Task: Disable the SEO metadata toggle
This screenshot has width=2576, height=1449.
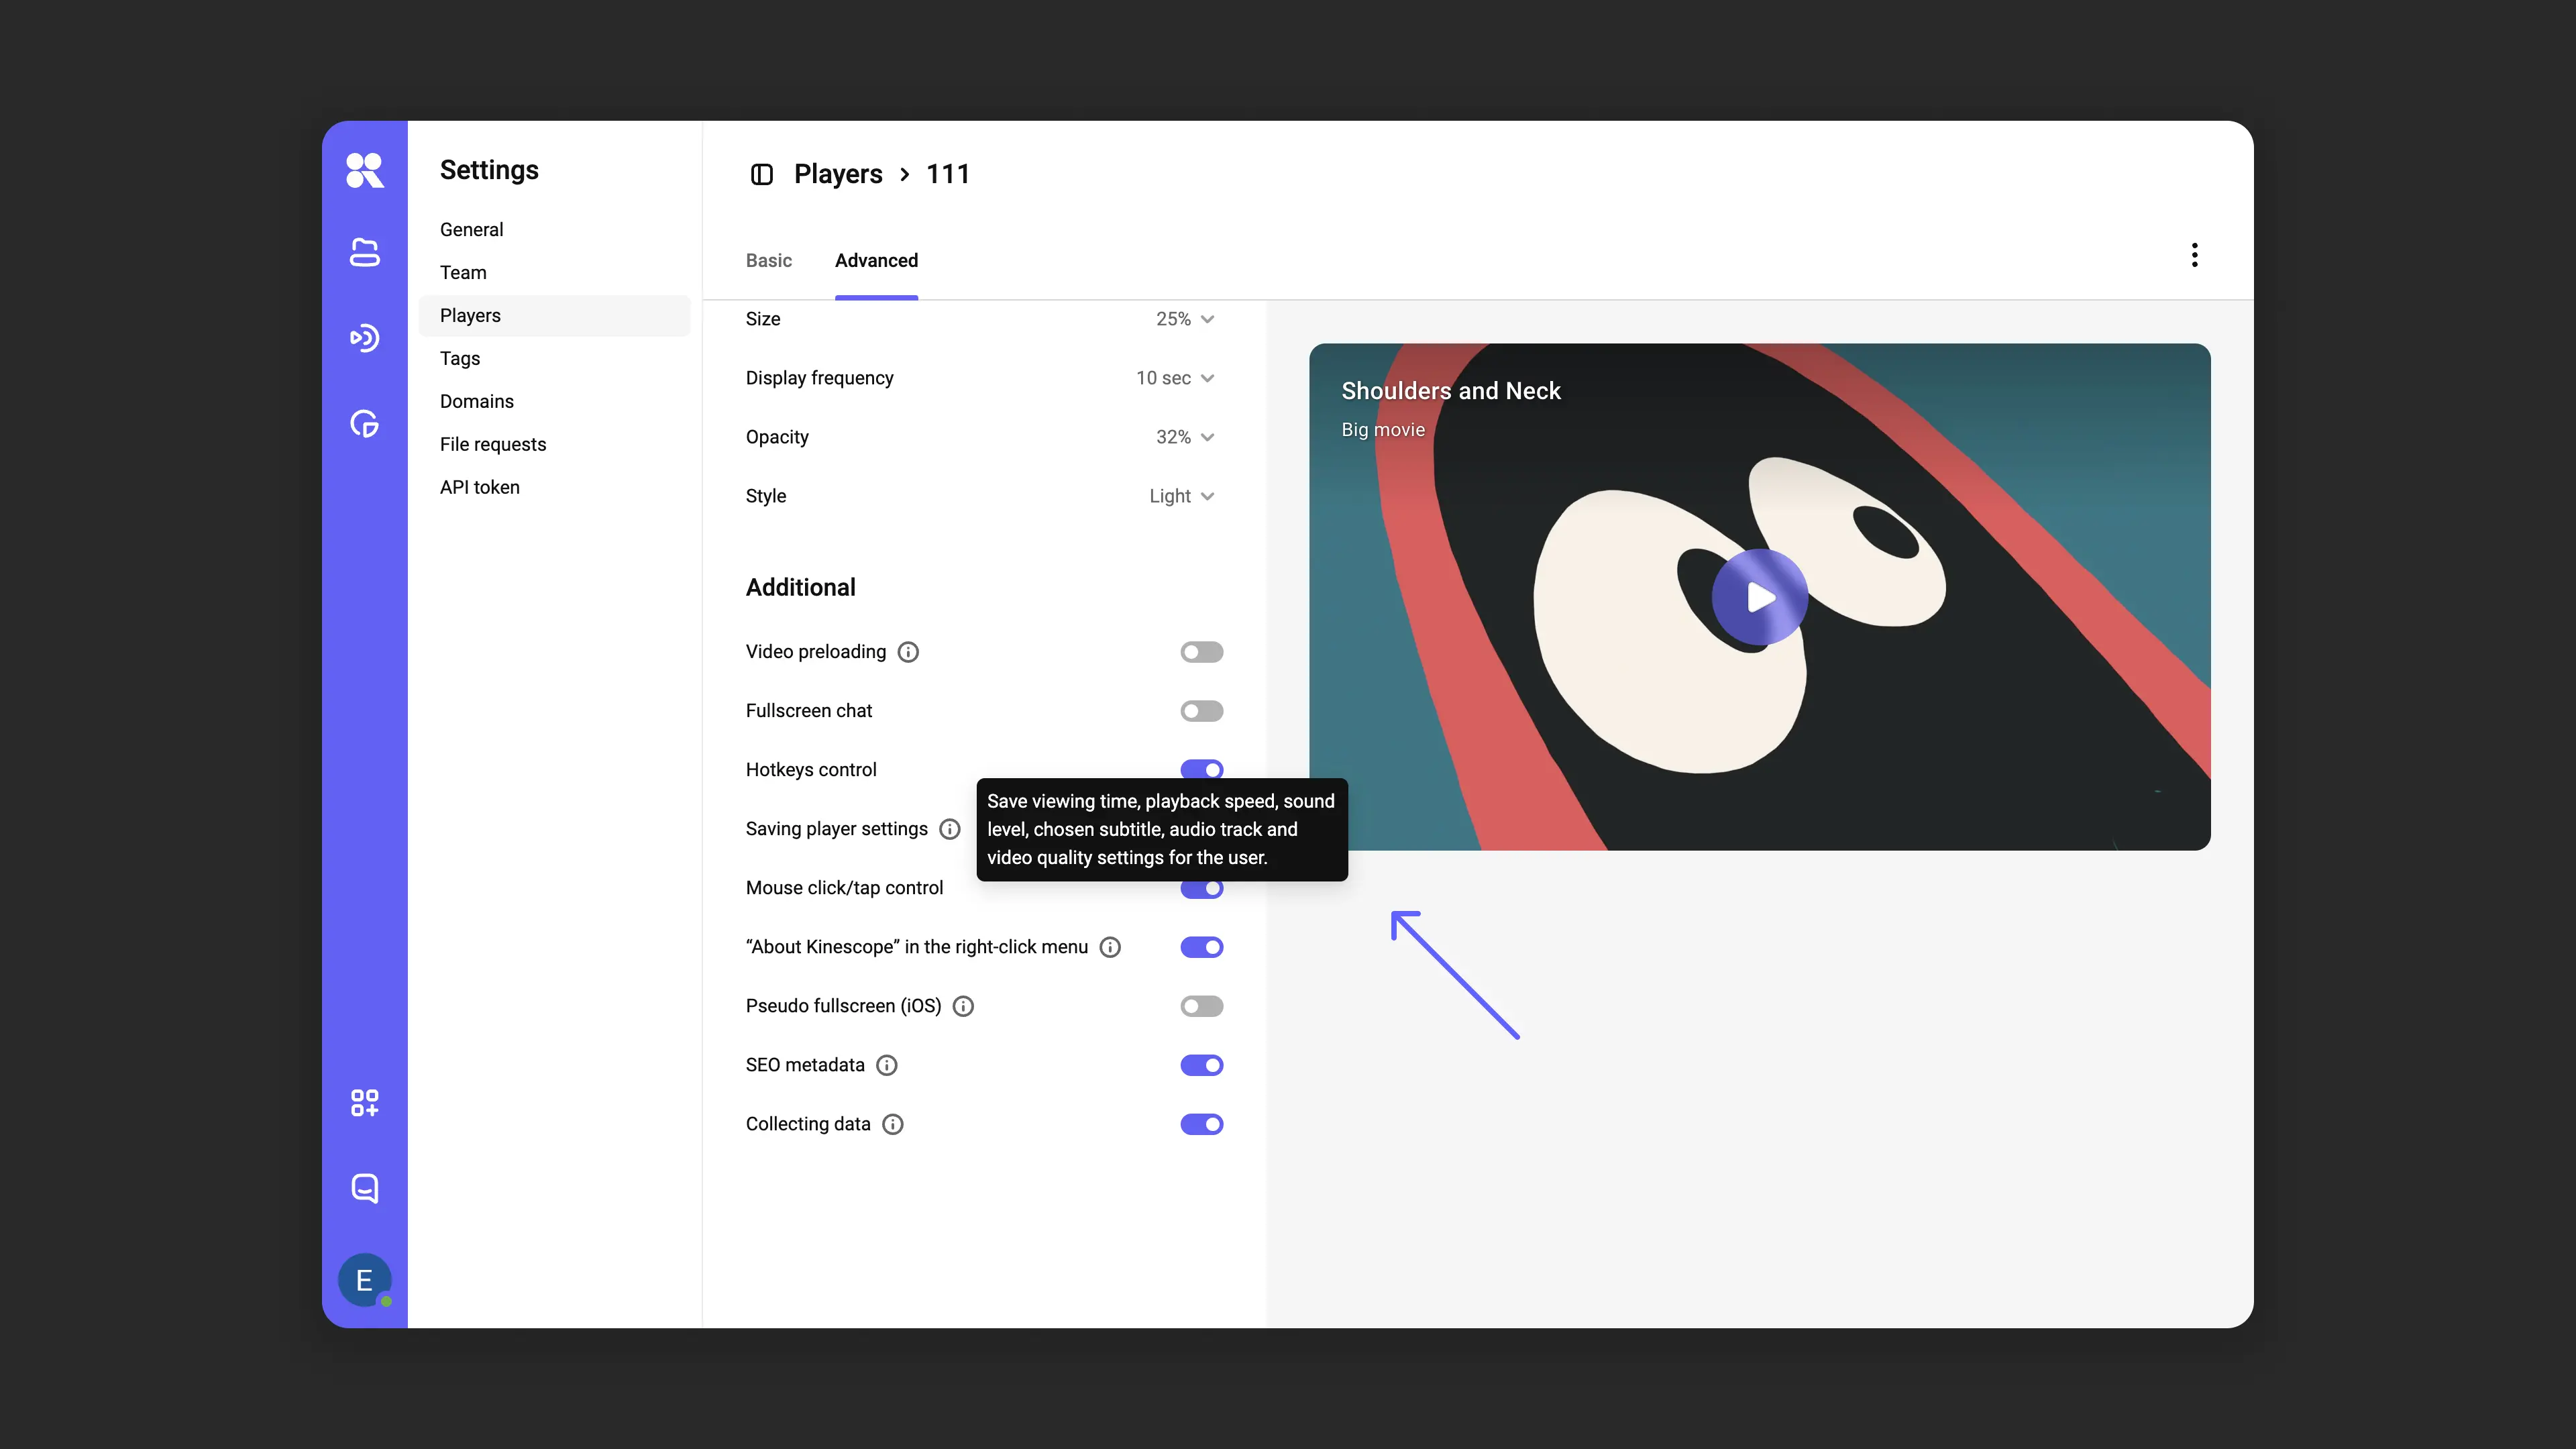Action: click(x=1201, y=1065)
